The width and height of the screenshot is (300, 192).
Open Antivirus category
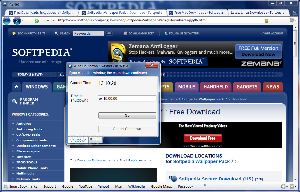click(x=24, y=124)
